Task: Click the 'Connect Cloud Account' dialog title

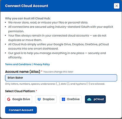Action: point(27,6)
